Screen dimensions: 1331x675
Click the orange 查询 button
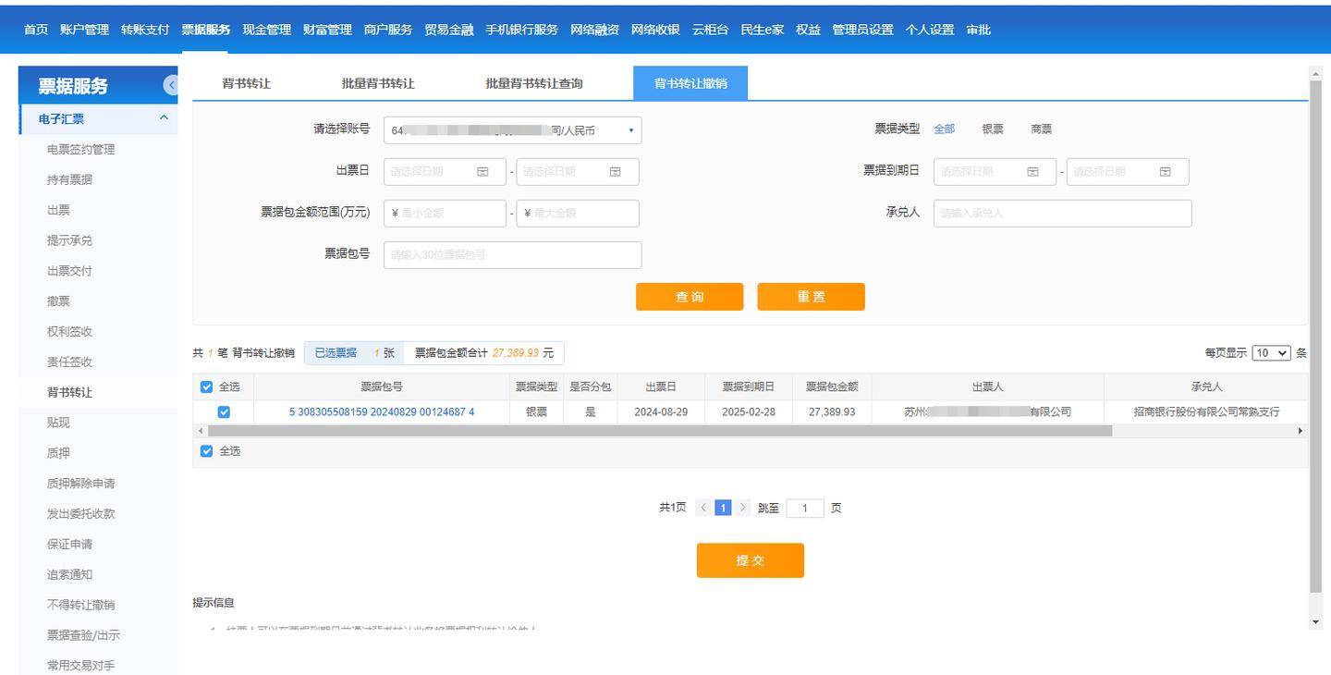[689, 297]
